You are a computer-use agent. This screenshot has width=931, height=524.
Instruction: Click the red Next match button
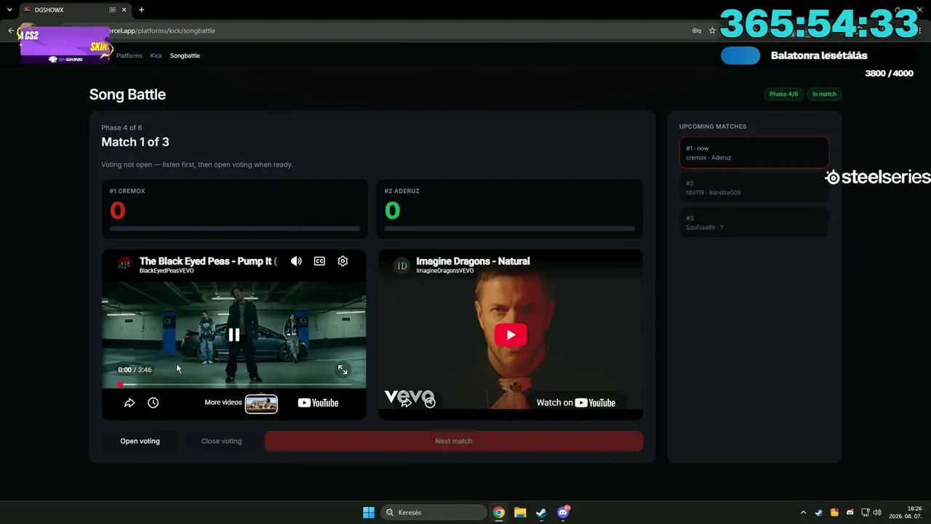(454, 441)
